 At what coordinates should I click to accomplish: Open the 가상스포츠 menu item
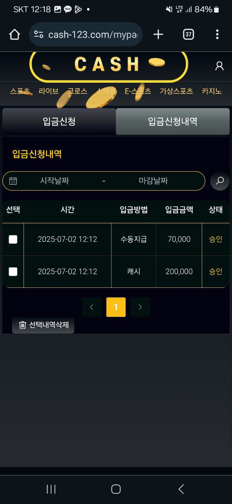pos(176,91)
